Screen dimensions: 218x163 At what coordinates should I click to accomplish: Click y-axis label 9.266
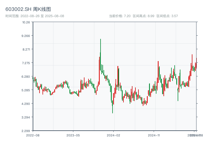[26, 36]
